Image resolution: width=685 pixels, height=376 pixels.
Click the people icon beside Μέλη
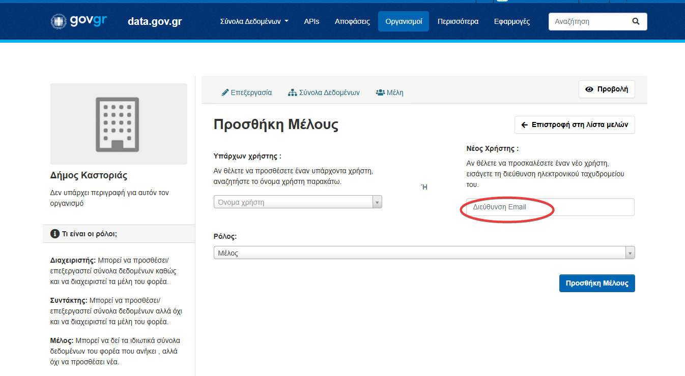coord(380,93)
